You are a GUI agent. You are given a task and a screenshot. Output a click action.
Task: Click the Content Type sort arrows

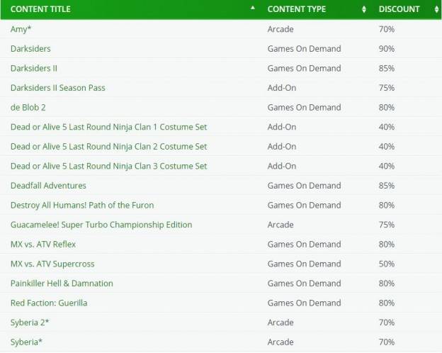pos(364,9)
